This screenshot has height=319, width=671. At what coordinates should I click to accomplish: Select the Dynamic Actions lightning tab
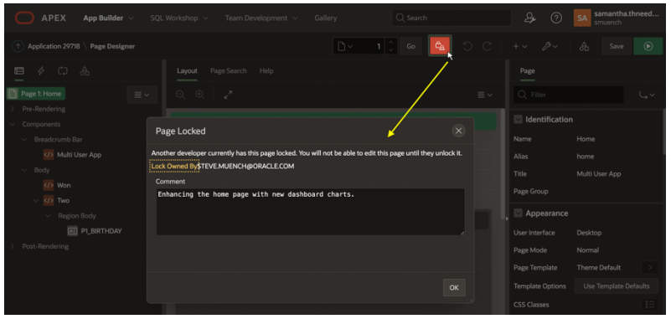click(41, 71)
